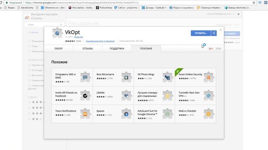Open the Вывод webmoney bookmark

(237, 7)
